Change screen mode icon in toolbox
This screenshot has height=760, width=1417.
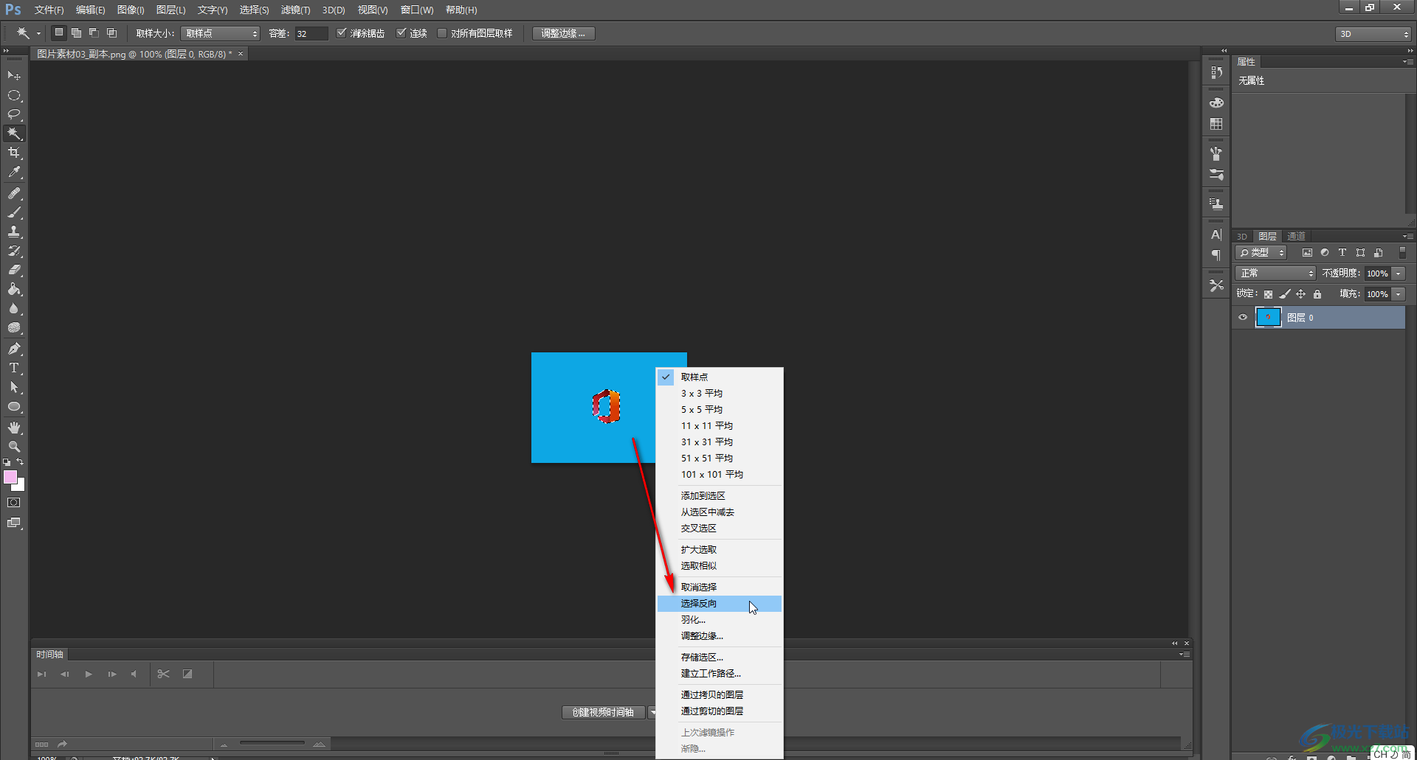coord(14,523)
